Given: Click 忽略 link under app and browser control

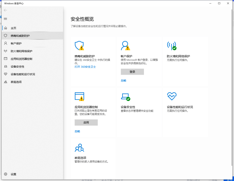Looking at the screenshot, I should (x=77, y=131).
